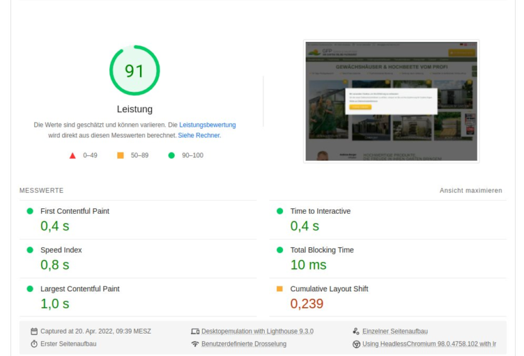524x356 pixels.
Task: Click the stopwatch icon beside Erster Seitenaufbau
Action: (x=34, y=344)
